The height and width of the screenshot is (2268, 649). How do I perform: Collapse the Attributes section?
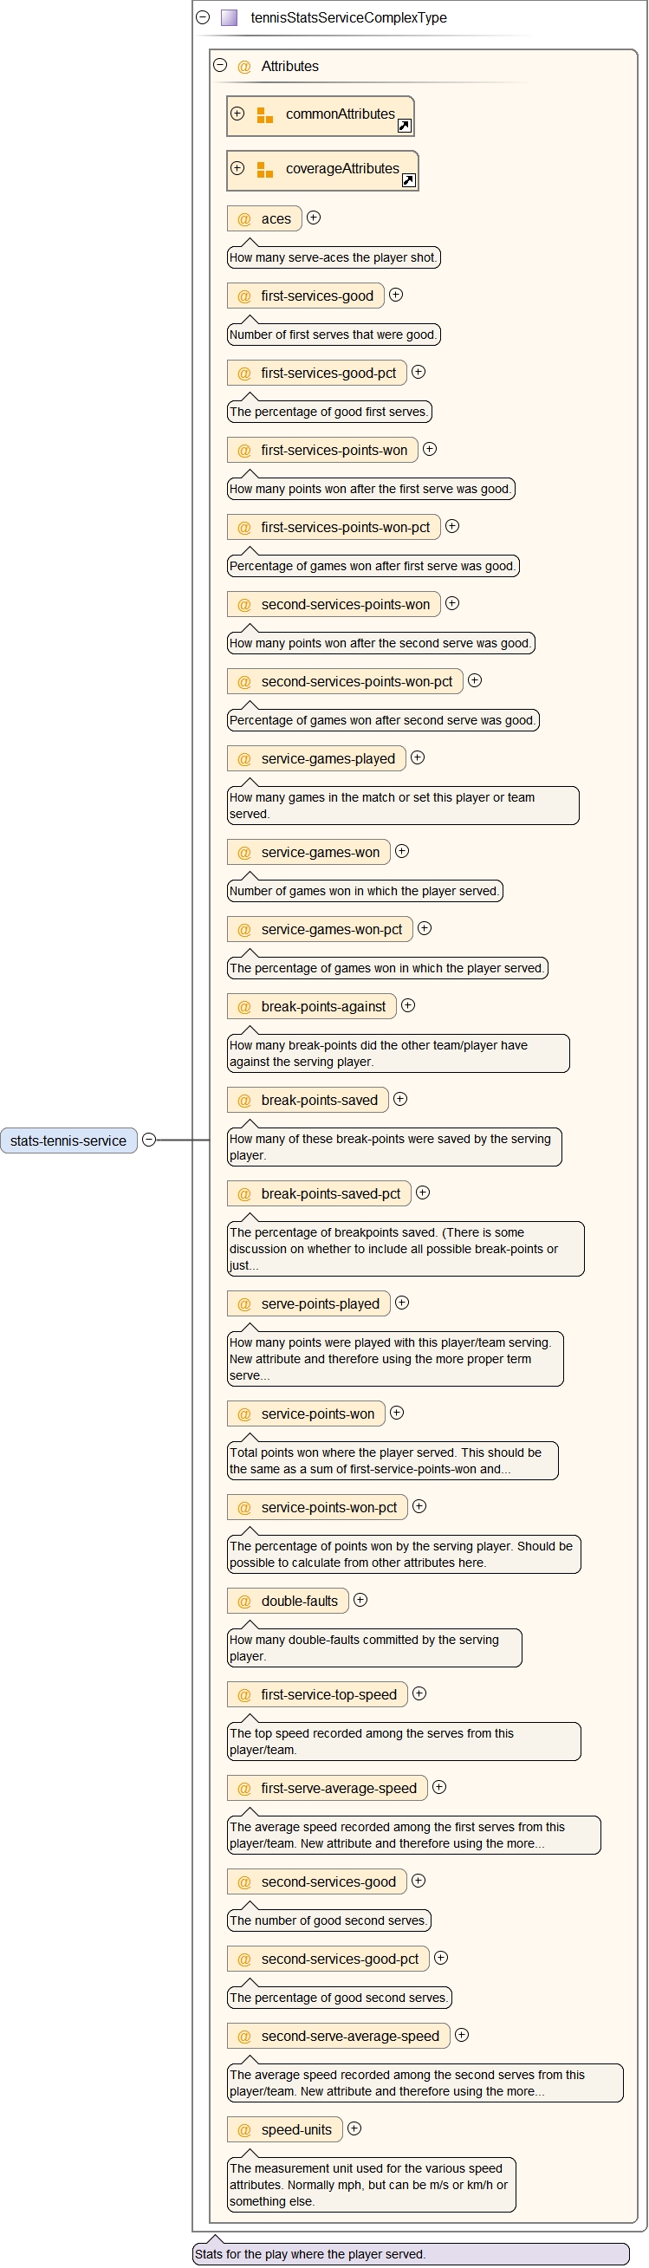pos(220,65)
